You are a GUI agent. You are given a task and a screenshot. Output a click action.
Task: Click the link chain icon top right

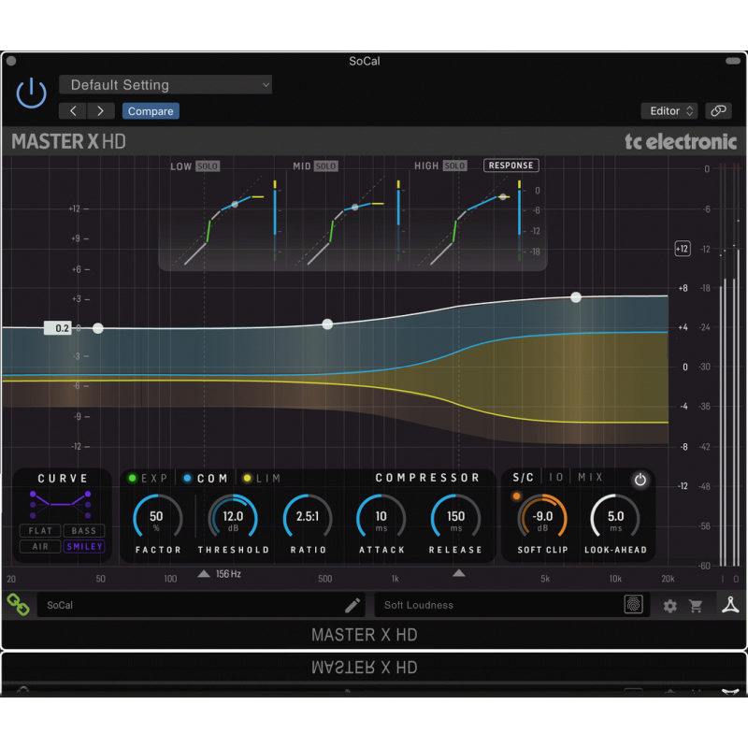[718, 111]
